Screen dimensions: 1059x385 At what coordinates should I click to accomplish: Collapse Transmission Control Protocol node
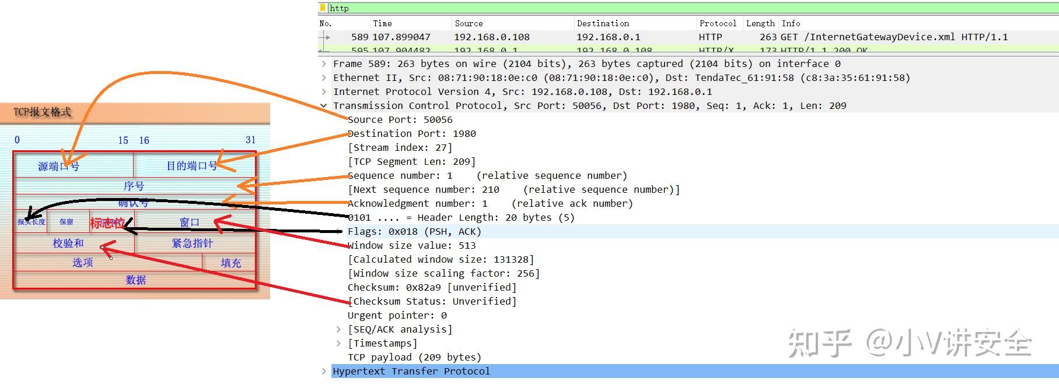tap(324, 105)
